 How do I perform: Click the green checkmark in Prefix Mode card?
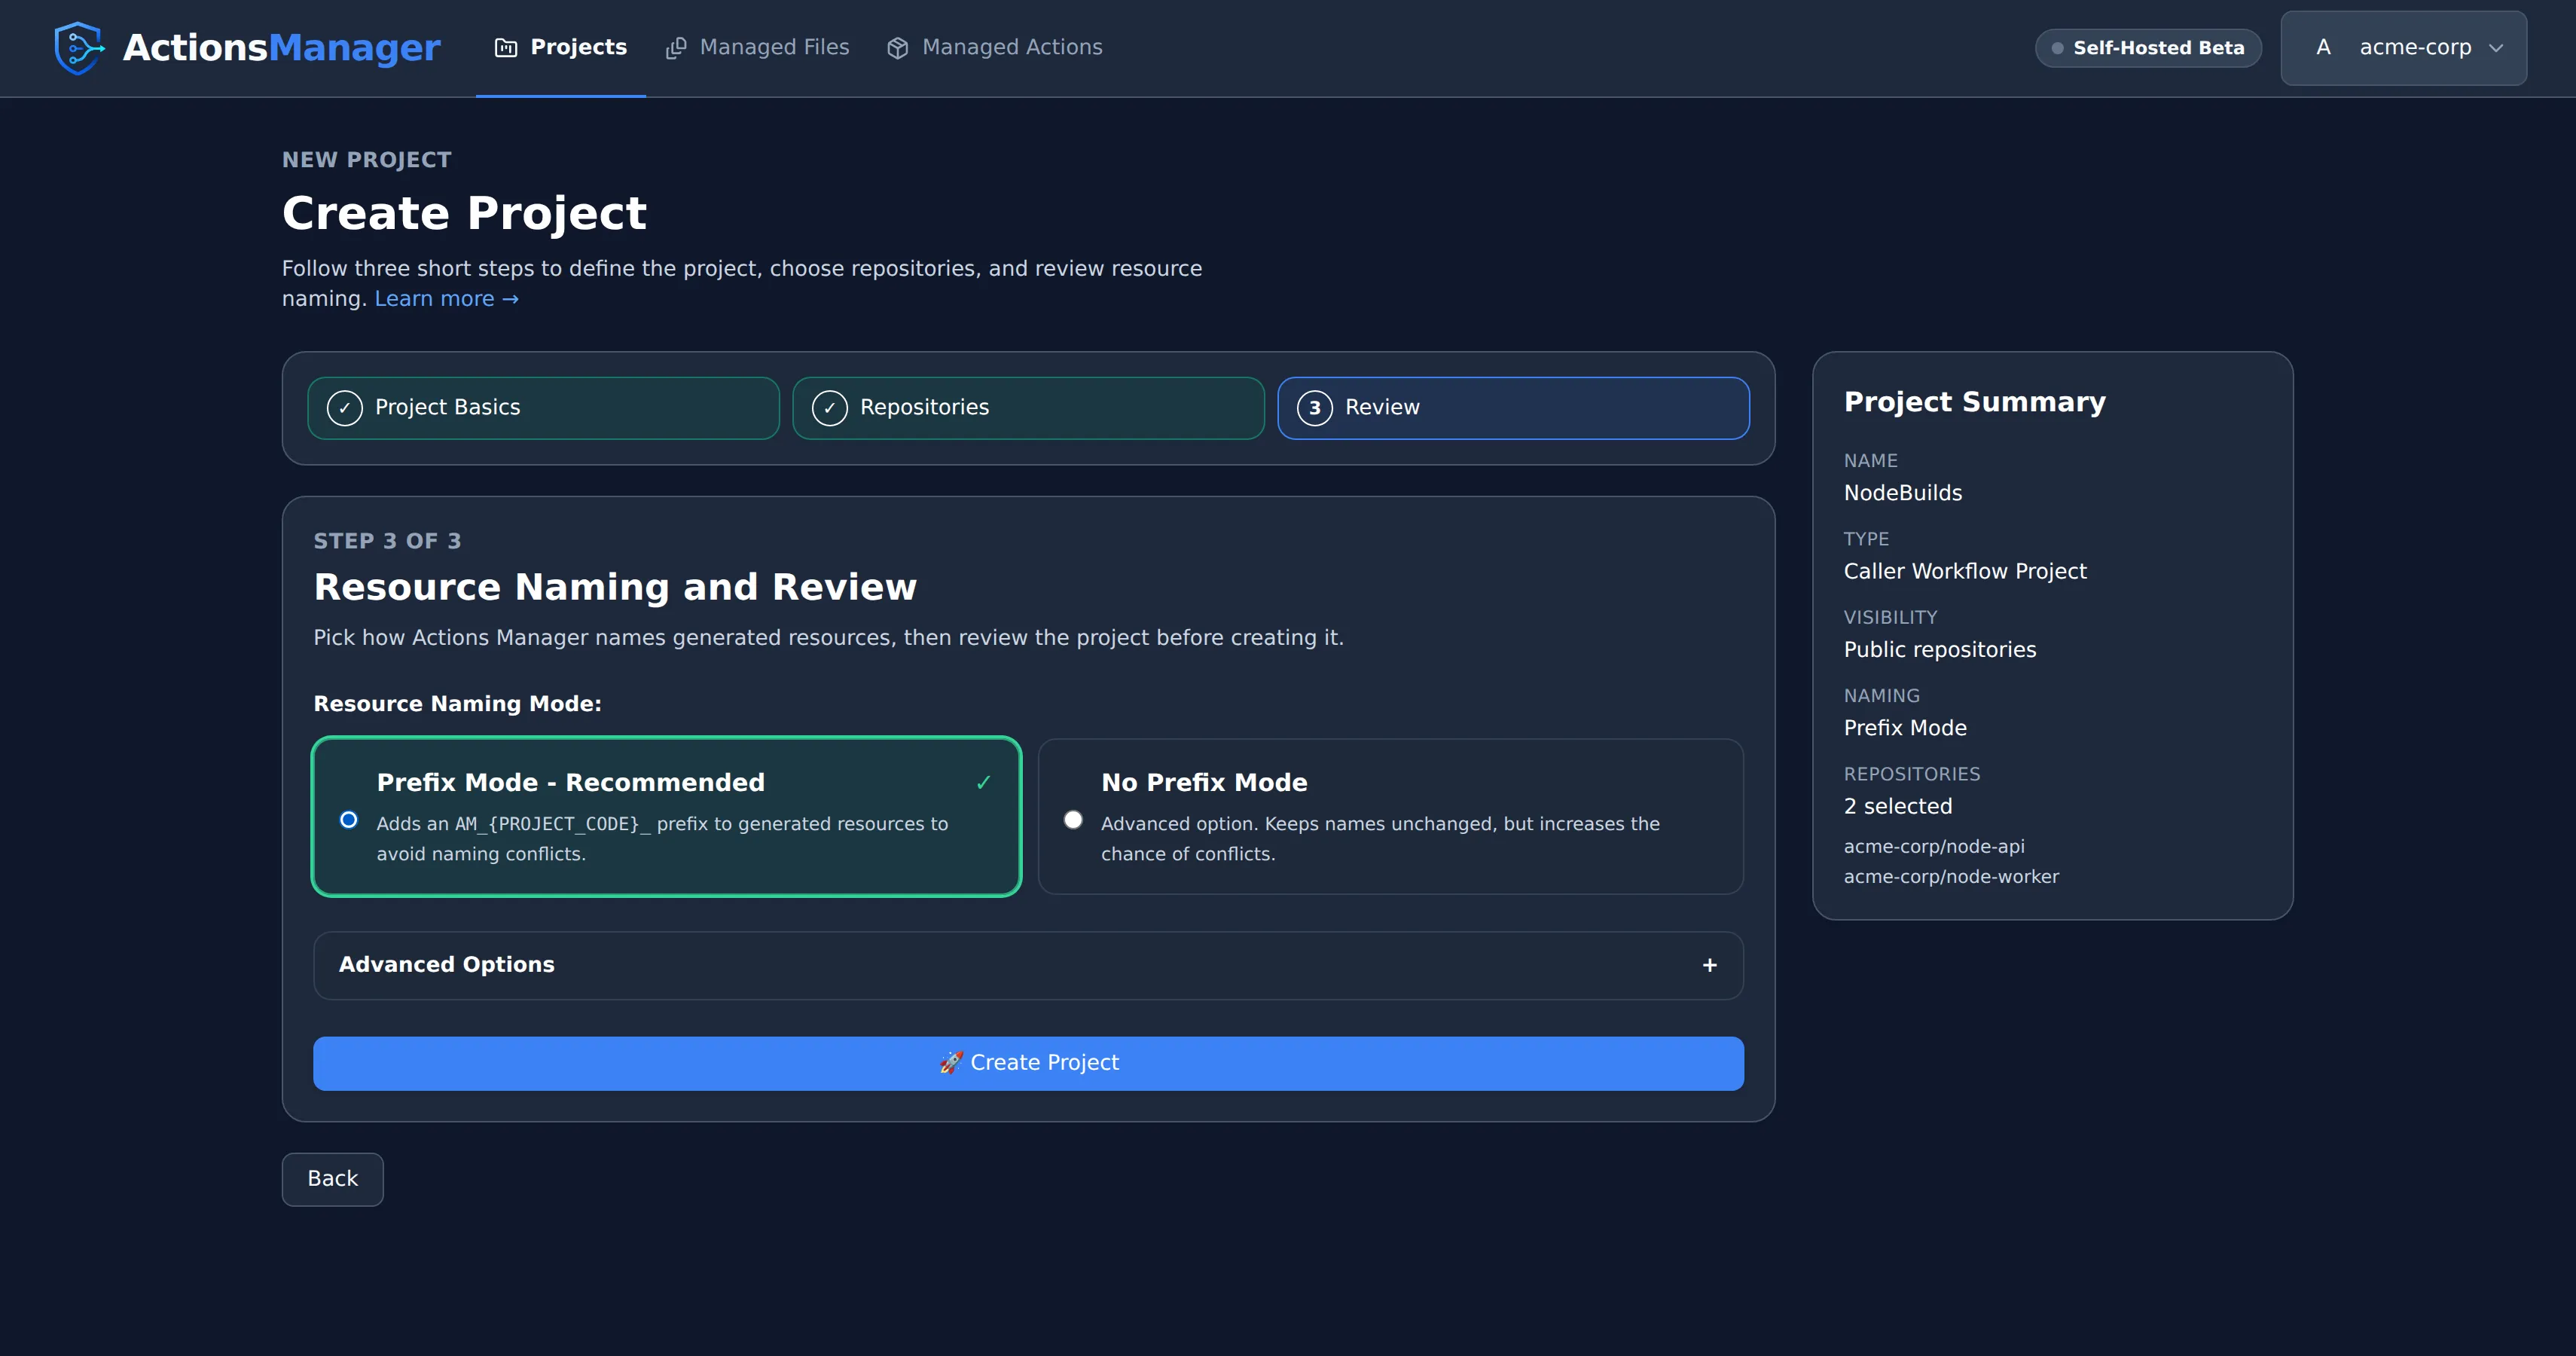(984, 783)
